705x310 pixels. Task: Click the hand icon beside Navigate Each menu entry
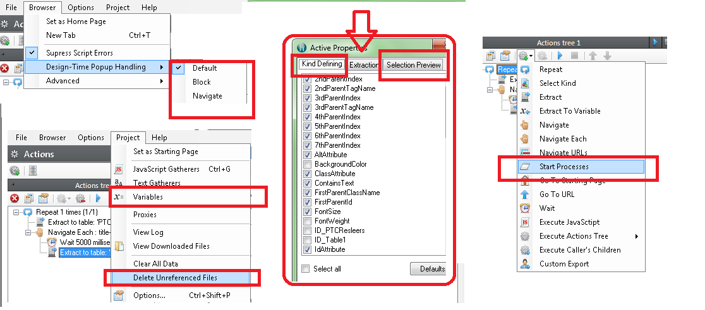click(525, 139)
